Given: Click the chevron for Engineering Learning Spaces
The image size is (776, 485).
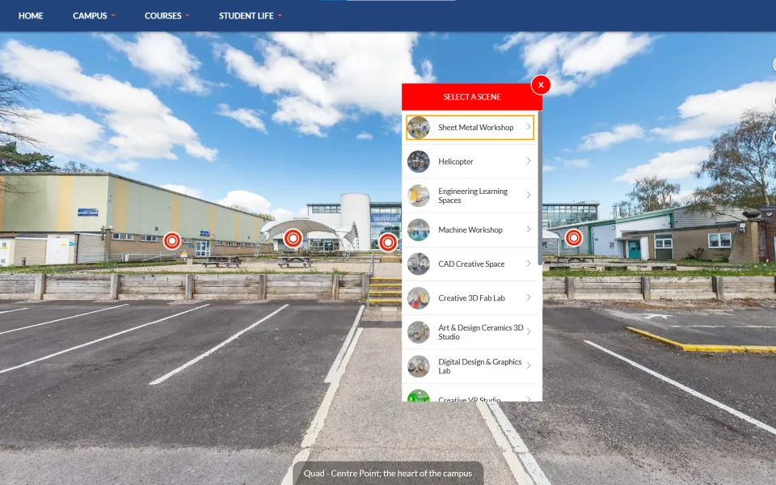Looking at the screenshot, I should point(529,195).
